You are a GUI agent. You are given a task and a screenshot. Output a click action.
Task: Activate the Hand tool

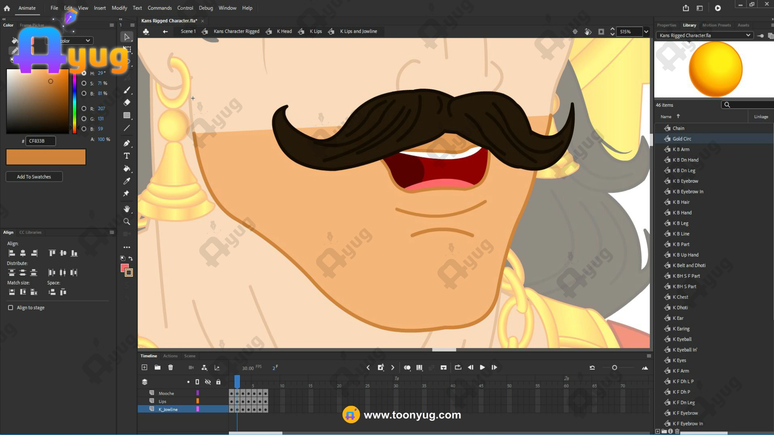pyautogui.click(x=127, y=209)
